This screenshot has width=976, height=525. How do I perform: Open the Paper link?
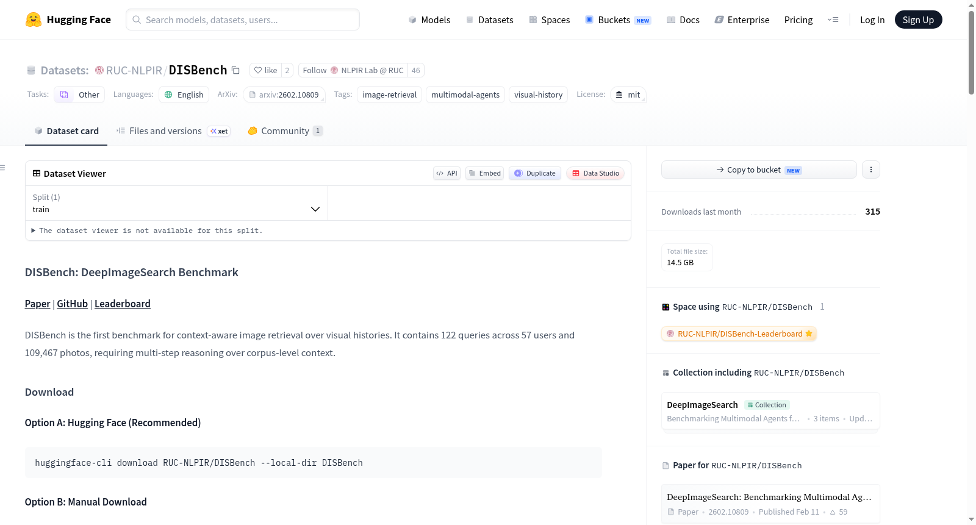click(x=38, y=304)
